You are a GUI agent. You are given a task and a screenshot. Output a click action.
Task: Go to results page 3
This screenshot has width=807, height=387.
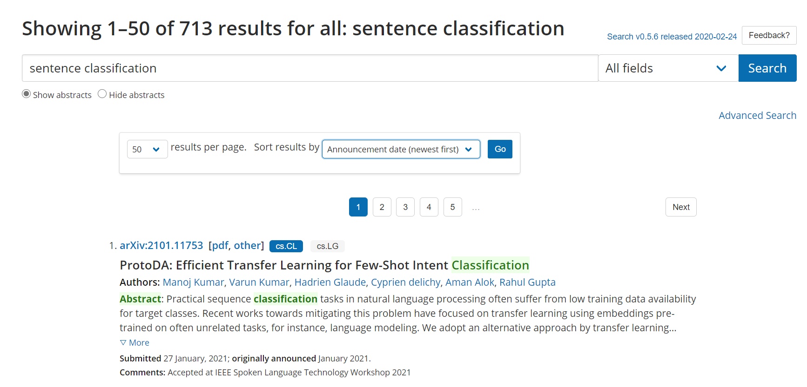[x=405, y=207]
